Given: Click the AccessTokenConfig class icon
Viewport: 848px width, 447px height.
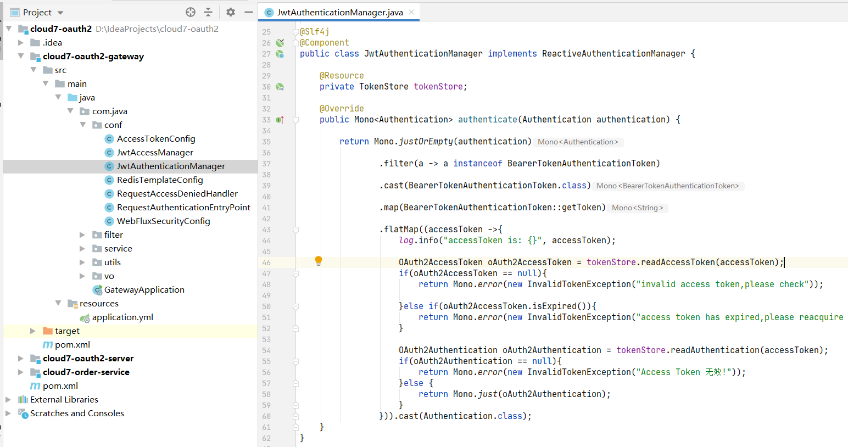Looking at the screenshot, I should (109, 139).
